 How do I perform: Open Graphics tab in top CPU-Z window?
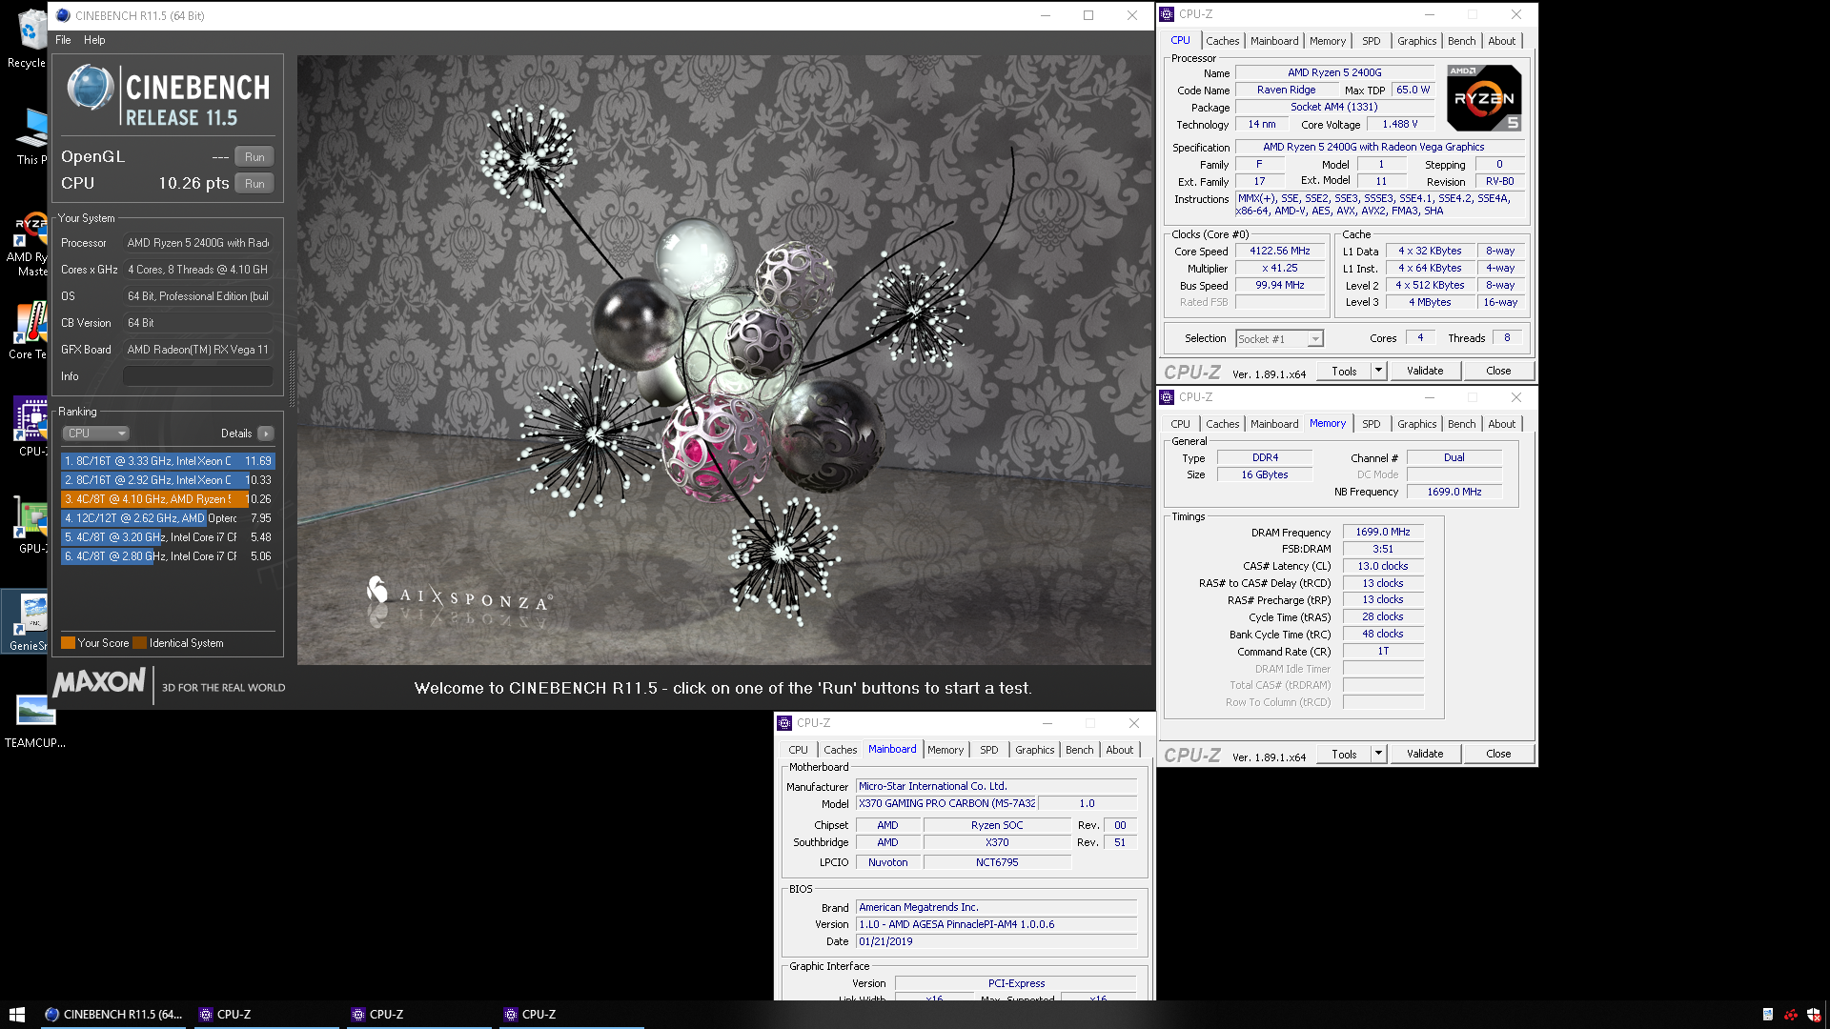(1417, 41)
